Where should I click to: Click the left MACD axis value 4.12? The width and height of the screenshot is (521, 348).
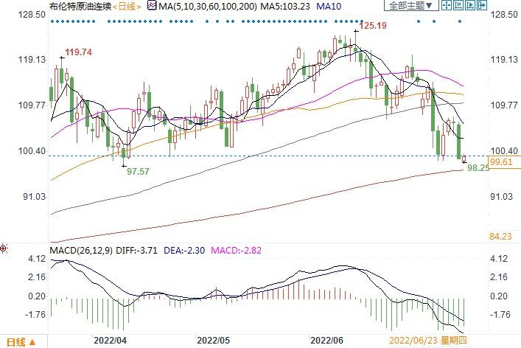tap(37, 259)
